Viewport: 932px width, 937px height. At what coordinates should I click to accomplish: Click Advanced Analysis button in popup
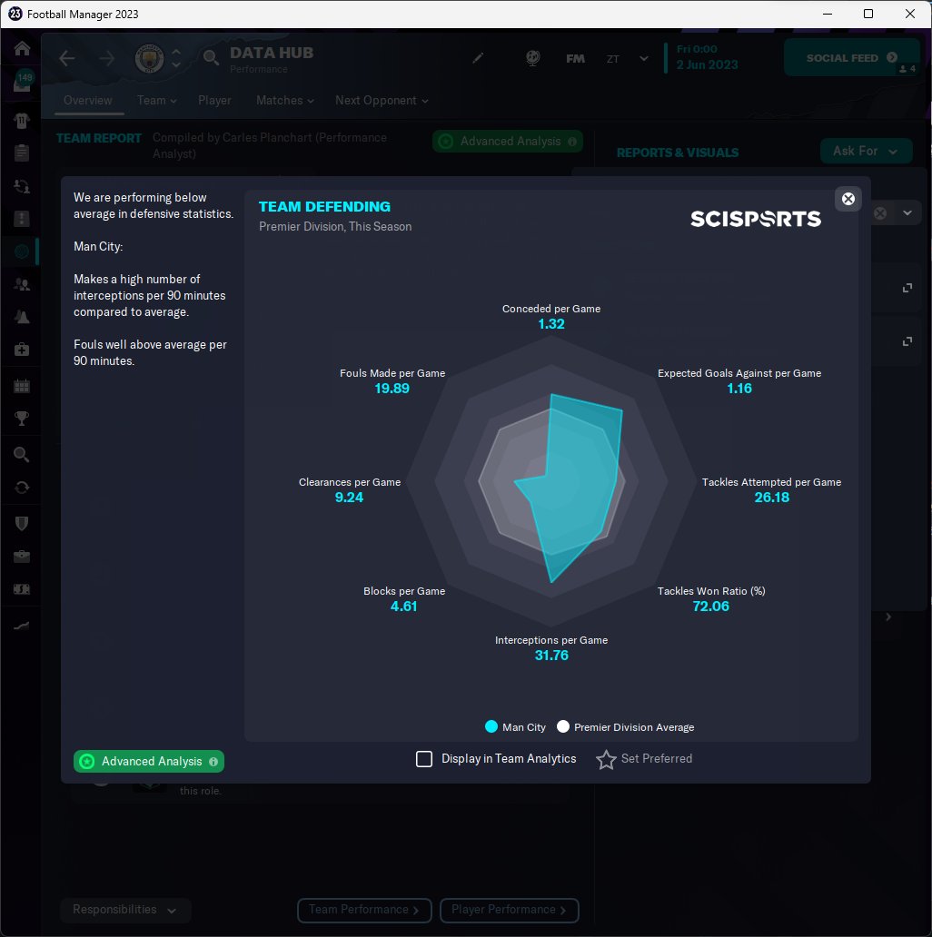tap(149, 761)
